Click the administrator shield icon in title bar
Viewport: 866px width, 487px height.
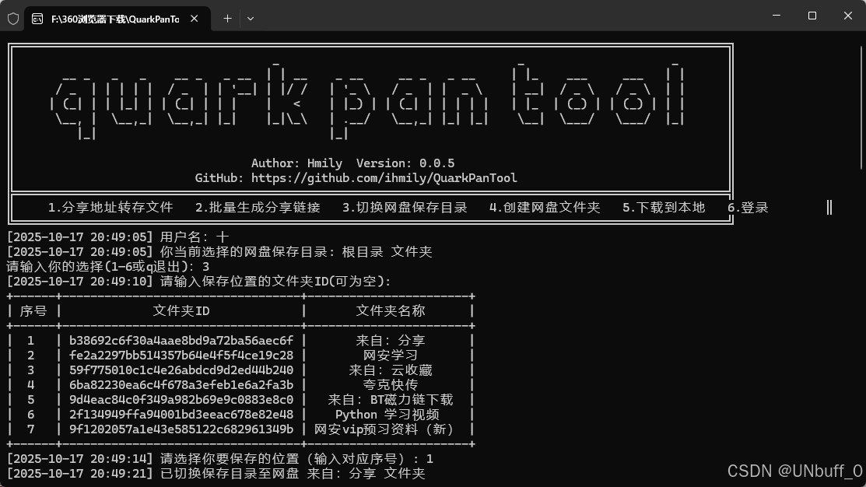[x=12, y=18]
